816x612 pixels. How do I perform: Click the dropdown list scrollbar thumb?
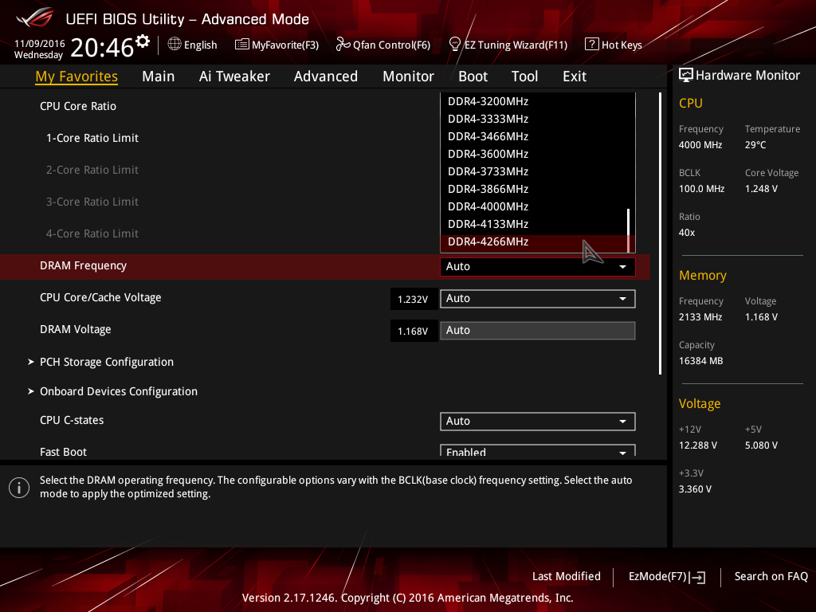629,230
